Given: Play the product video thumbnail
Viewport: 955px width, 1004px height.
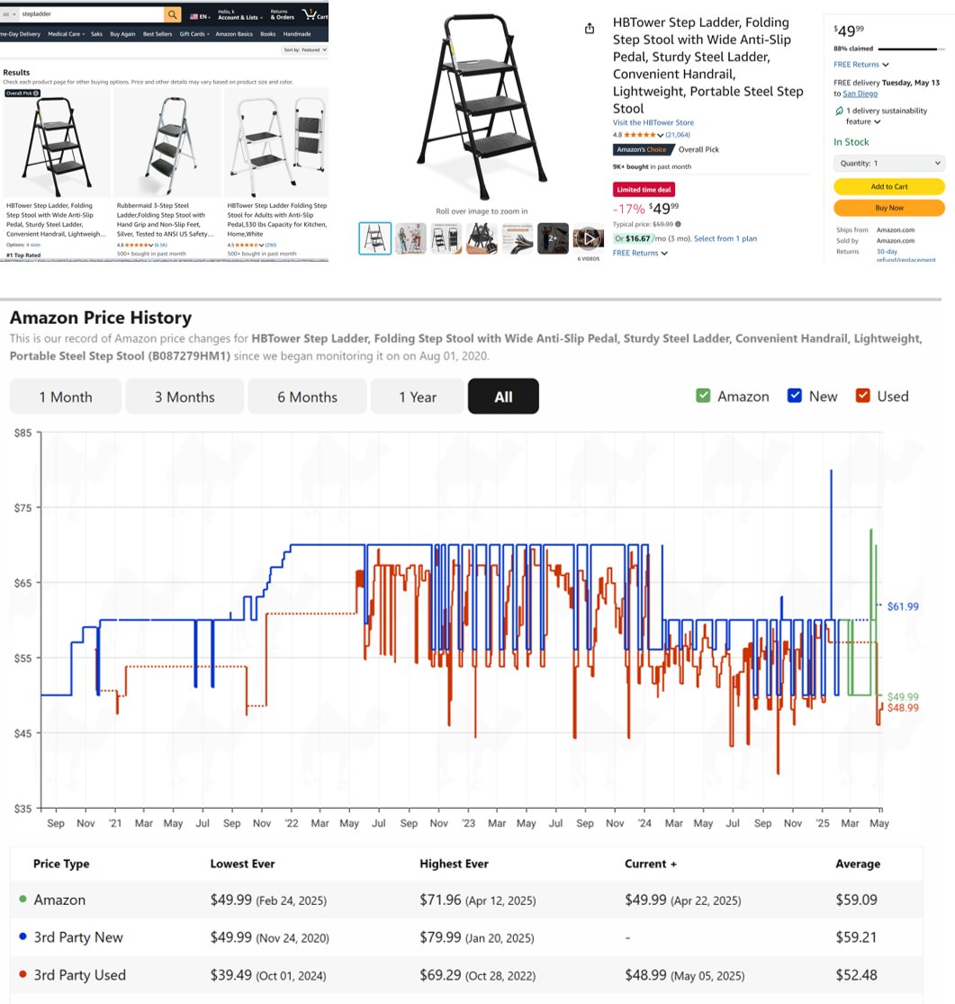Looking at the screenshot, I should [589, 238].
